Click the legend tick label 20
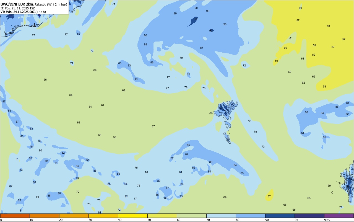 pos(61,220)
